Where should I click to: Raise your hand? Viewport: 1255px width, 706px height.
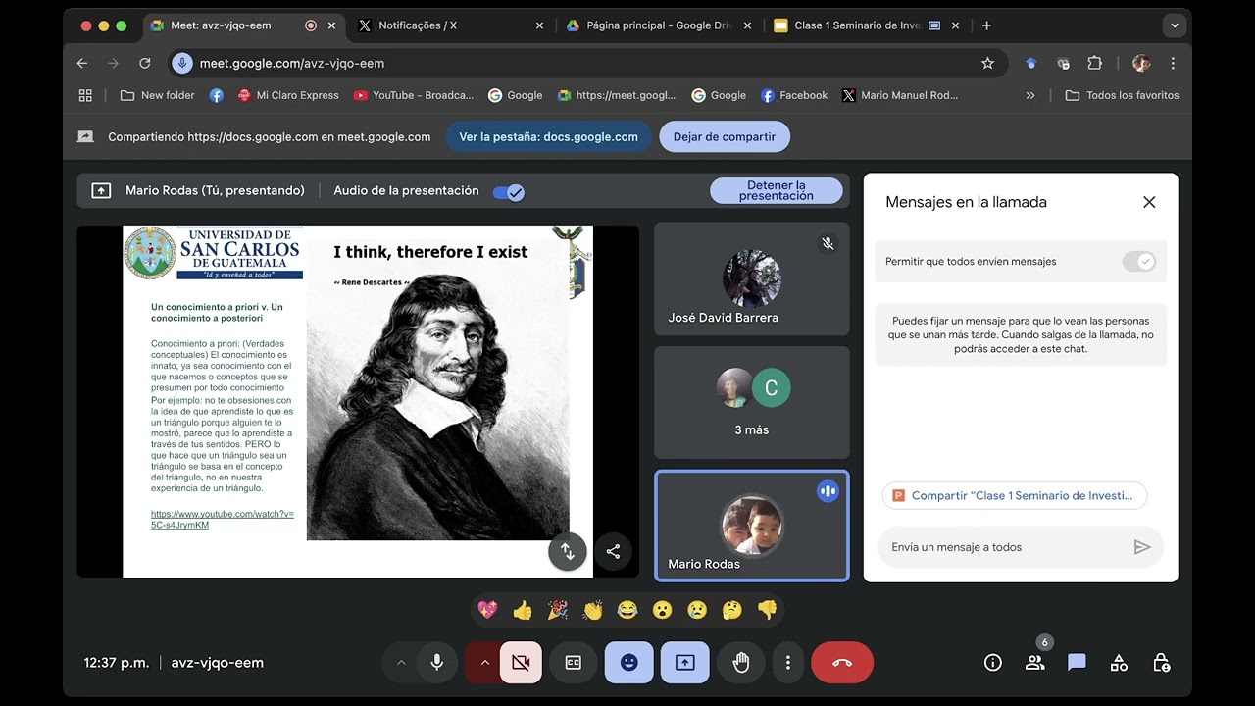pyautogui.click(x=741, y=663)
